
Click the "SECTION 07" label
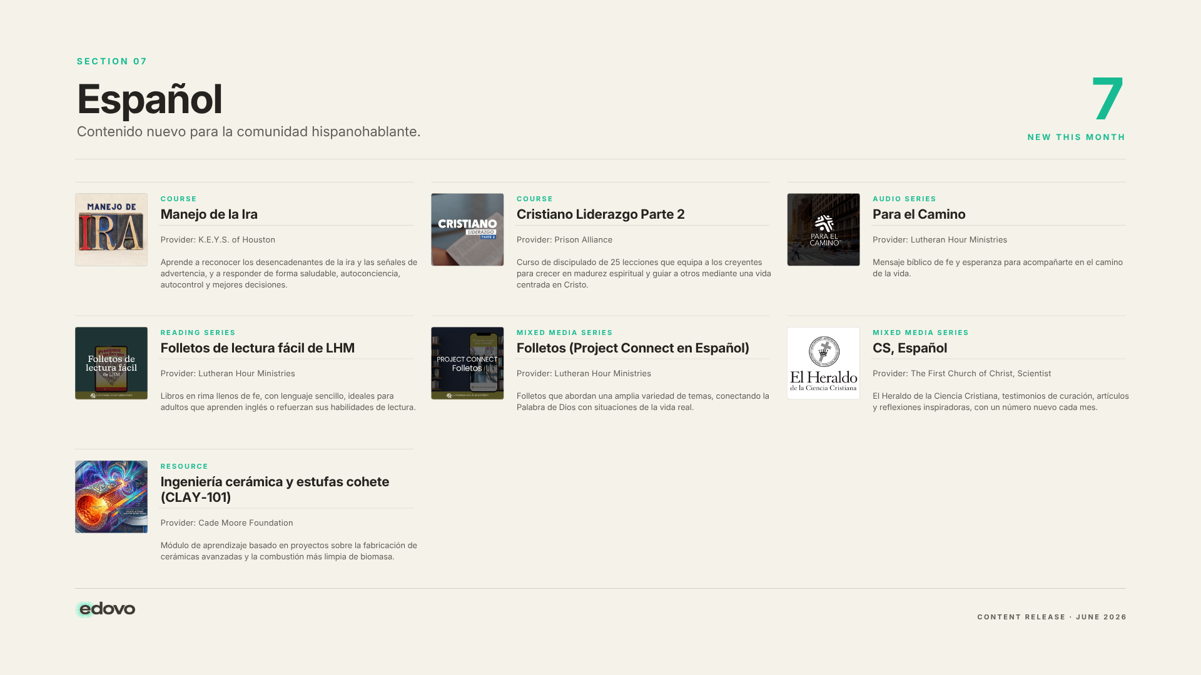tap(112, 61)
